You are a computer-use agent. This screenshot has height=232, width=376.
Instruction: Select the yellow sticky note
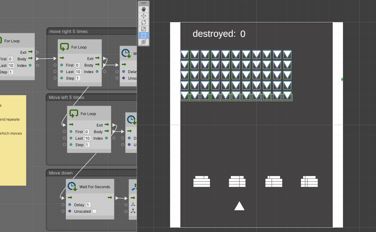(x=13, y=140)
